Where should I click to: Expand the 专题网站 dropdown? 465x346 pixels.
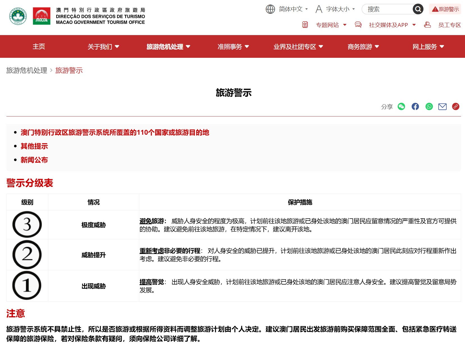331,25
